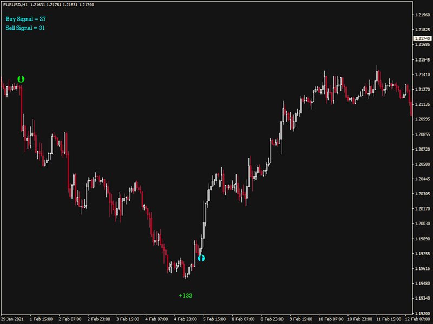This screenshot has height=324, width=433.
Task: Click the 1.19200 price at scale bottom
Action: click(421, 313)
